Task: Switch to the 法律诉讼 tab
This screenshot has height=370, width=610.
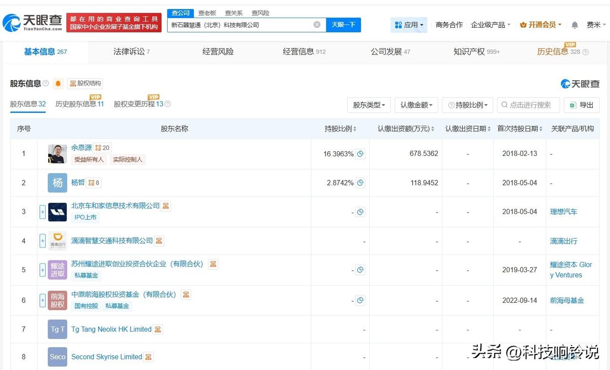Action: [132, 51]
